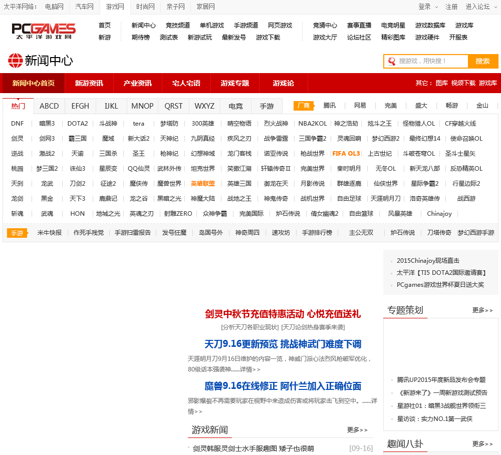Expand the 登录 dropdown arrow
Screen dimensions: 501x455
436,7
